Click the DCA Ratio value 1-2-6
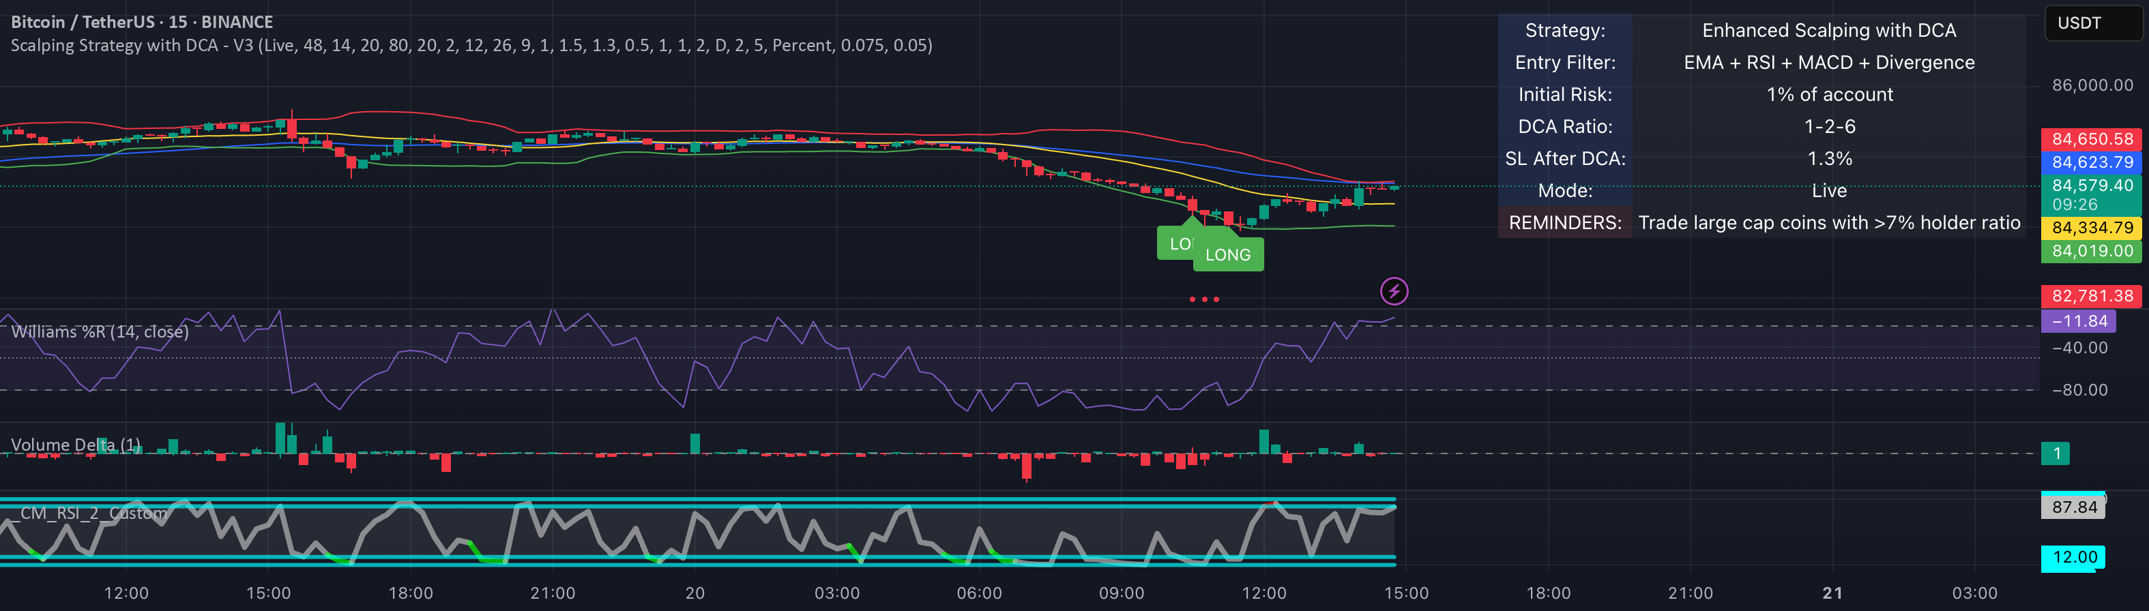Viewport: 2149px width, 611px height. [x=1828, y=127]
